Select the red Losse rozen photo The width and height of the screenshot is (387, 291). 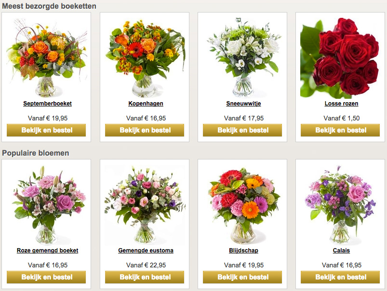point(340,58)
